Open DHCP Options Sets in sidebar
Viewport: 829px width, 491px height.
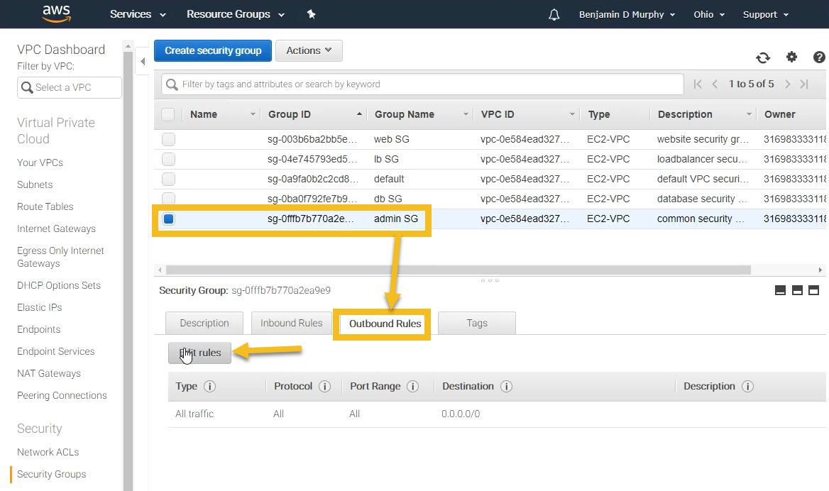(x=59, y=286)
